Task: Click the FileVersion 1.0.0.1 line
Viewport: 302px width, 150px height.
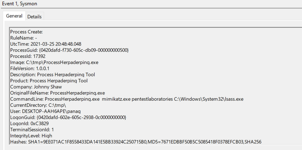Action: [30, 69]
